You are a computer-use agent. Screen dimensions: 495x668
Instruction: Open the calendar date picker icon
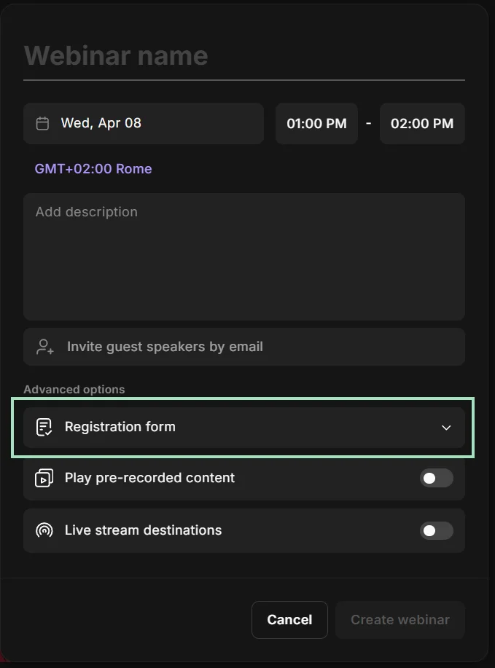[x=44, y=123]
